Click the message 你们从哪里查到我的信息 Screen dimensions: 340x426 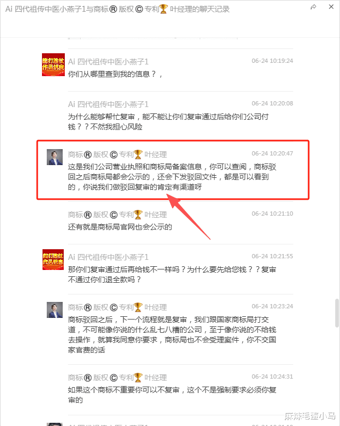click(x=115, y=74)
